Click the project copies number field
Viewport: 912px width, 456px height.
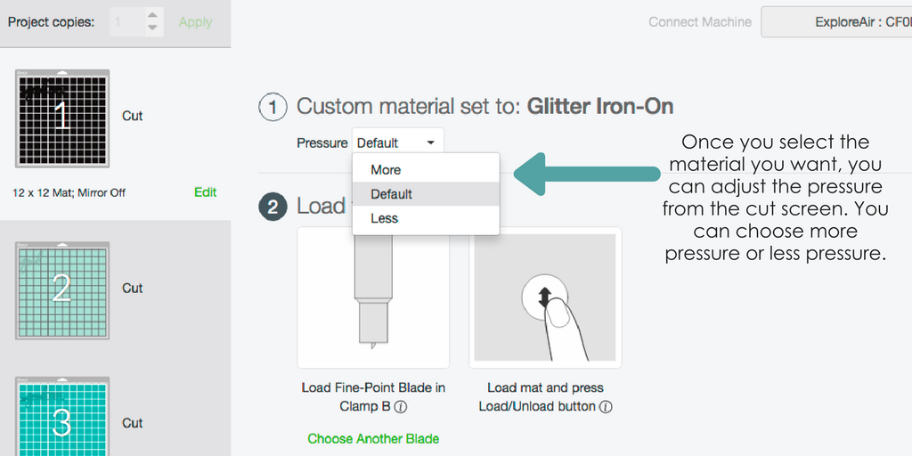(126, 22)
